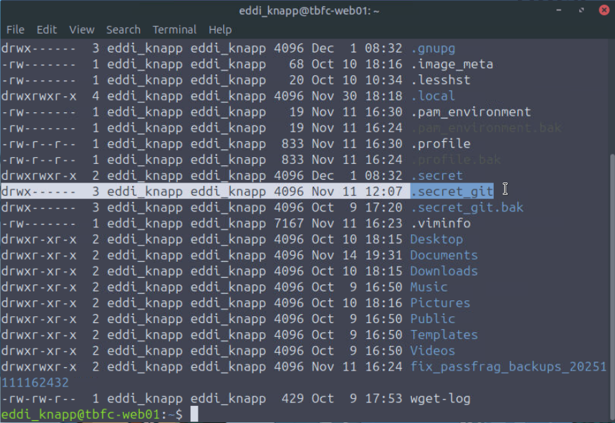This screenshot has width=615, height=423.
Task: Click the vertical scrollbar on right edge
Action: tap(611, 276)
